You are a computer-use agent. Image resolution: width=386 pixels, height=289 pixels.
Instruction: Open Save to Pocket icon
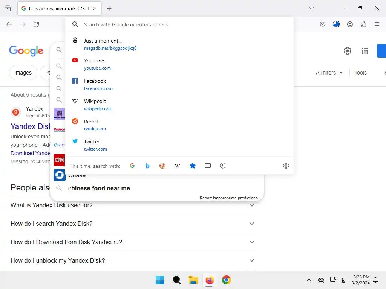pos(323,24)
